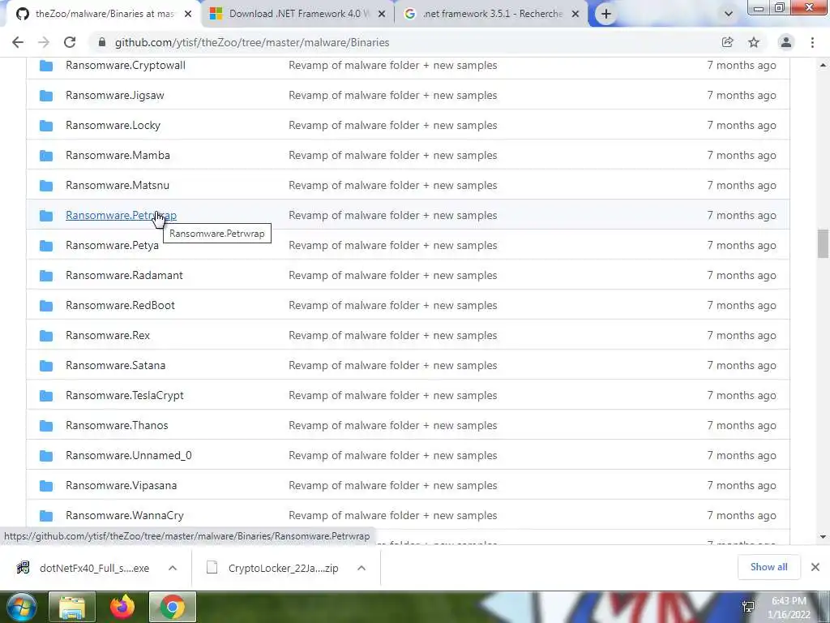
Task: Expand options for the CryptoLocker zip download
Action: click(362, 568)
